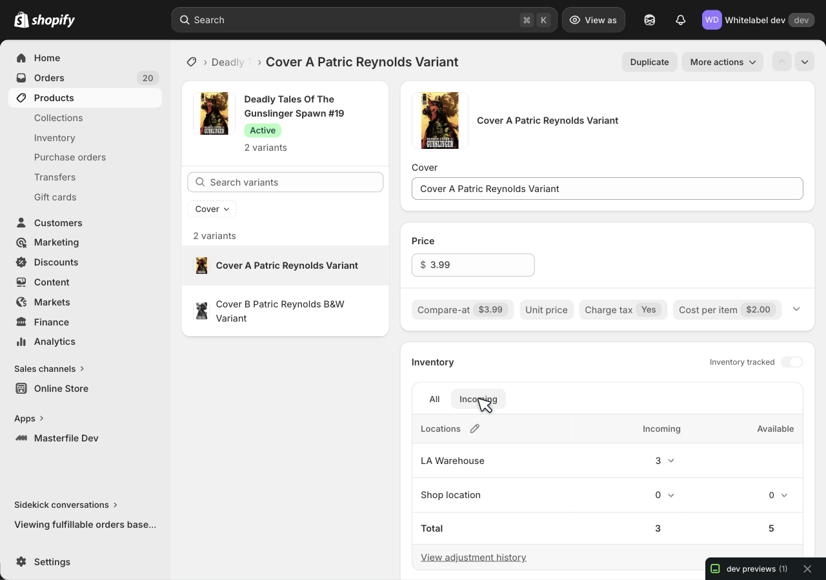Select Cover B Patric Reynolds B&W Variant

(x=285, y=311)
